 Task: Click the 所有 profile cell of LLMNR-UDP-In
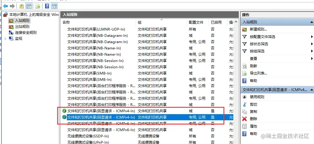coord(192,29)
